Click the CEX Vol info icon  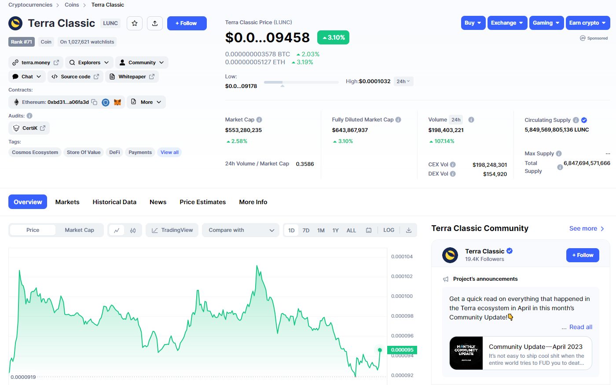coord(453,165)
